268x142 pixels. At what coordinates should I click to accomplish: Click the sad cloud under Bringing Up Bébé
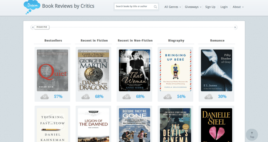tap(167, 97)
